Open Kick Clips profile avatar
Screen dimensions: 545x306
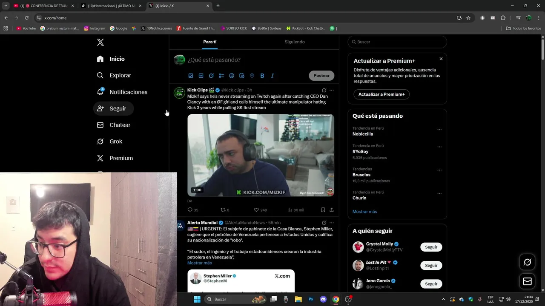(x=180, y=93)
